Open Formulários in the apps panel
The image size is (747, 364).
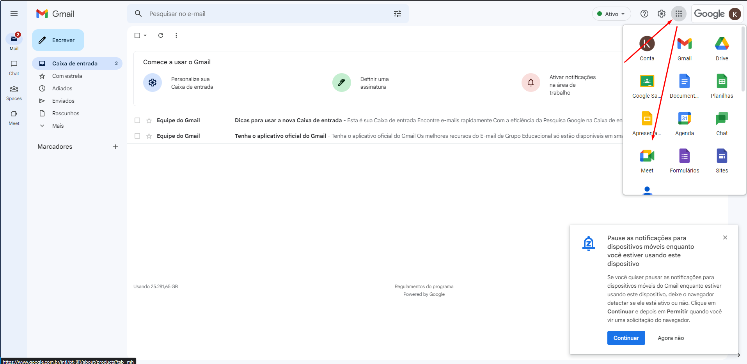tap(685, 160)
